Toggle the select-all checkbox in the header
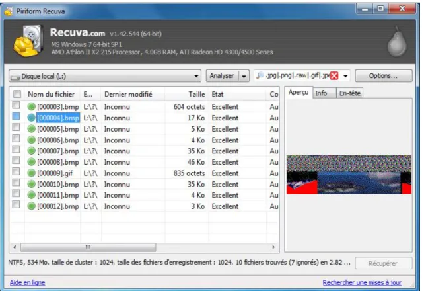Viewport: 422px width, 291px height. pos(17,94)
